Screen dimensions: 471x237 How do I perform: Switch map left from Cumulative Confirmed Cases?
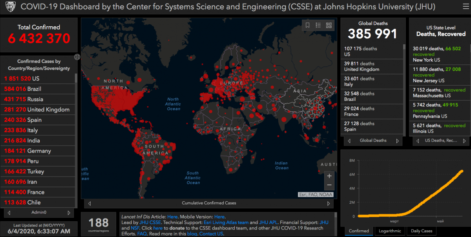click(x=89, y=203)
